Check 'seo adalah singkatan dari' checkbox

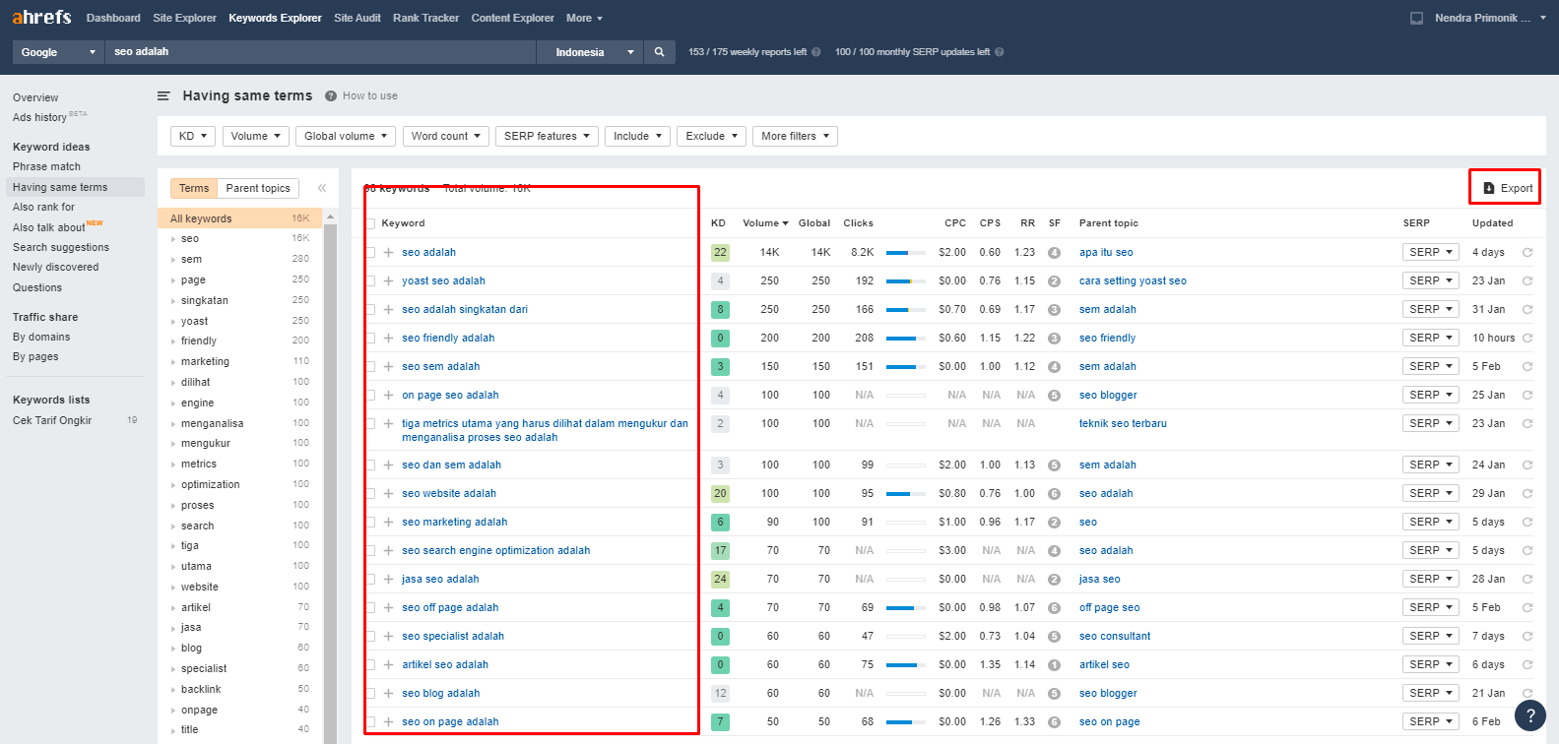tap(370, 310)
